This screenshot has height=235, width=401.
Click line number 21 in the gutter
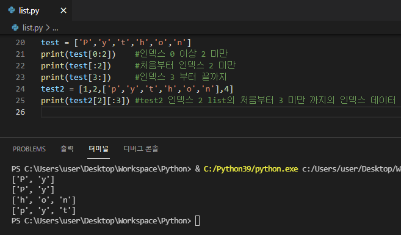20,54
